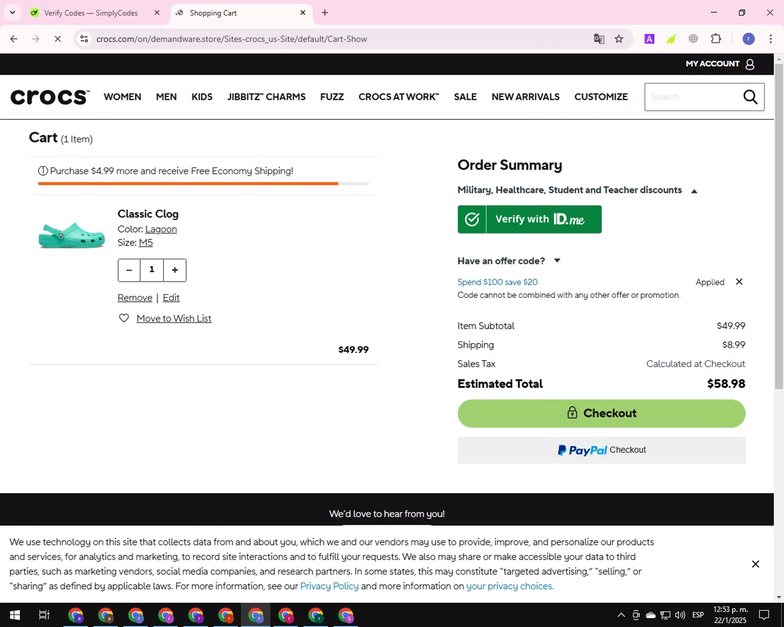Viewport: 784px width, 627px height.
Task: Click the Crocs logo
Action: click(x=50, y=97)
